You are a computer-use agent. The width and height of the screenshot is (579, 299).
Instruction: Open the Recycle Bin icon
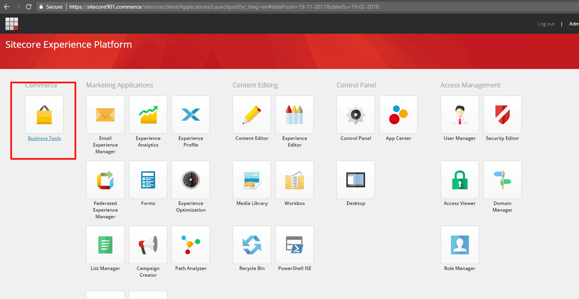click(252, 245)
